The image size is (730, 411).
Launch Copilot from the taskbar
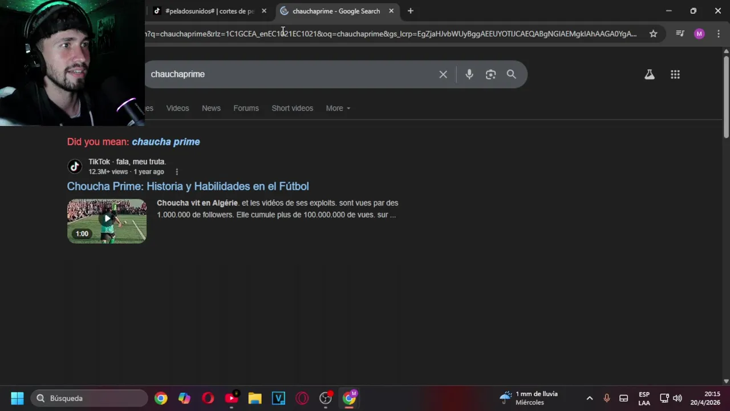coord(184,398)
